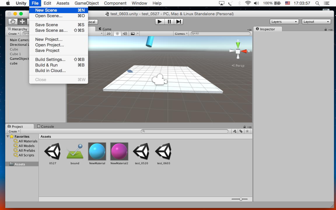Pause the game playback
Image resolution: width=336 pixels, height=210 pixels.
169,22
